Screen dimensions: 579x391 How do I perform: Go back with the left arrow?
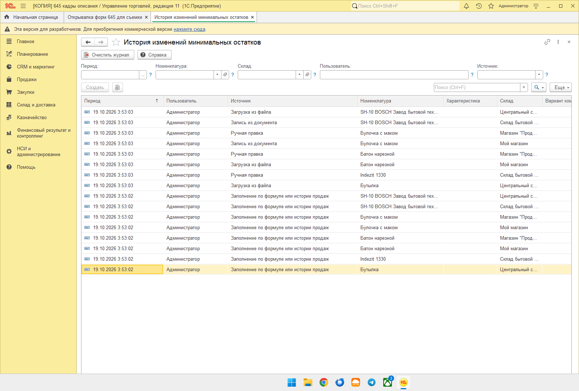point(88,42)
